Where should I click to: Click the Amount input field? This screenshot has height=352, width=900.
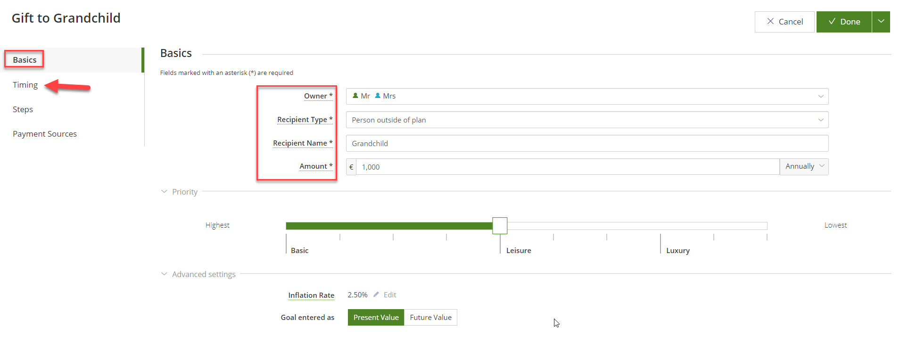pyautogui.click(x=567, y=167)
